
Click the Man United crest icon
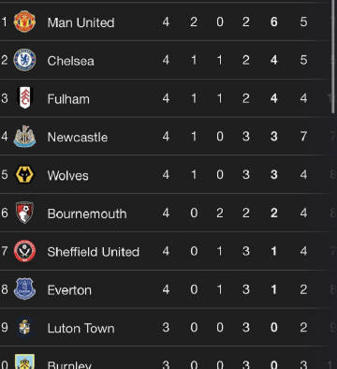click(x=24, y=22)
